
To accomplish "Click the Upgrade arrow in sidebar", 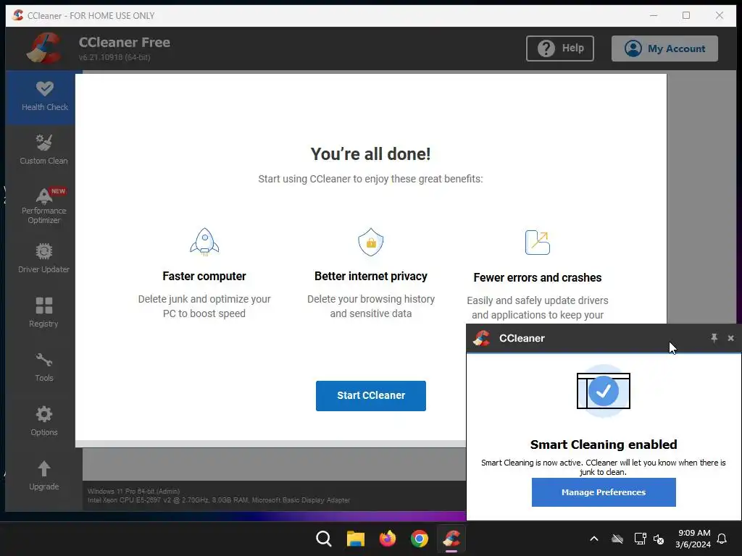I will point(43,476).
